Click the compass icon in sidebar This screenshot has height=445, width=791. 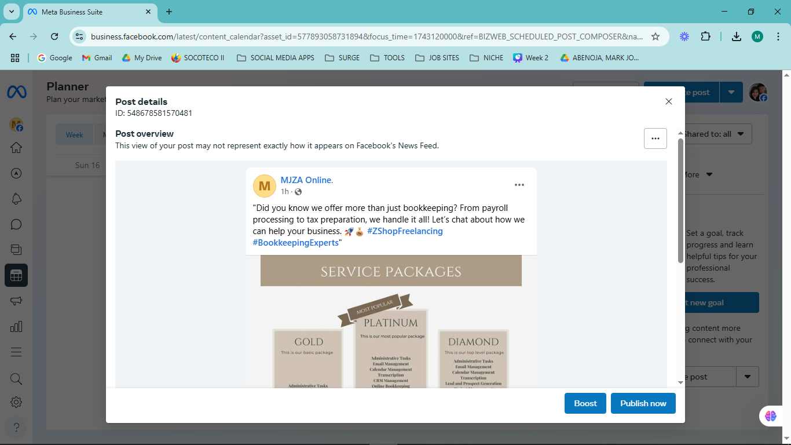click(x=16, y=173)
